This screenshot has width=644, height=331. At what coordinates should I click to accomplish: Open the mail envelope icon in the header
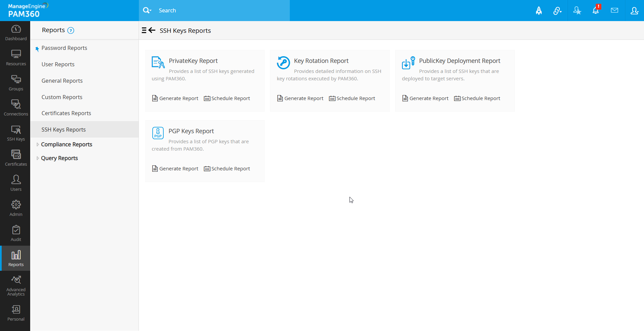coord(614,11)
